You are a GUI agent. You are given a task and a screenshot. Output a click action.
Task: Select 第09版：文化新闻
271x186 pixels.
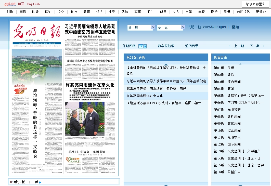[x=227, y=124]
